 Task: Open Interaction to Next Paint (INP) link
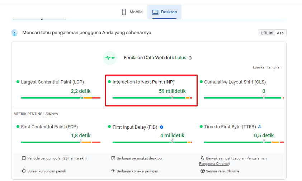point(143,82)
